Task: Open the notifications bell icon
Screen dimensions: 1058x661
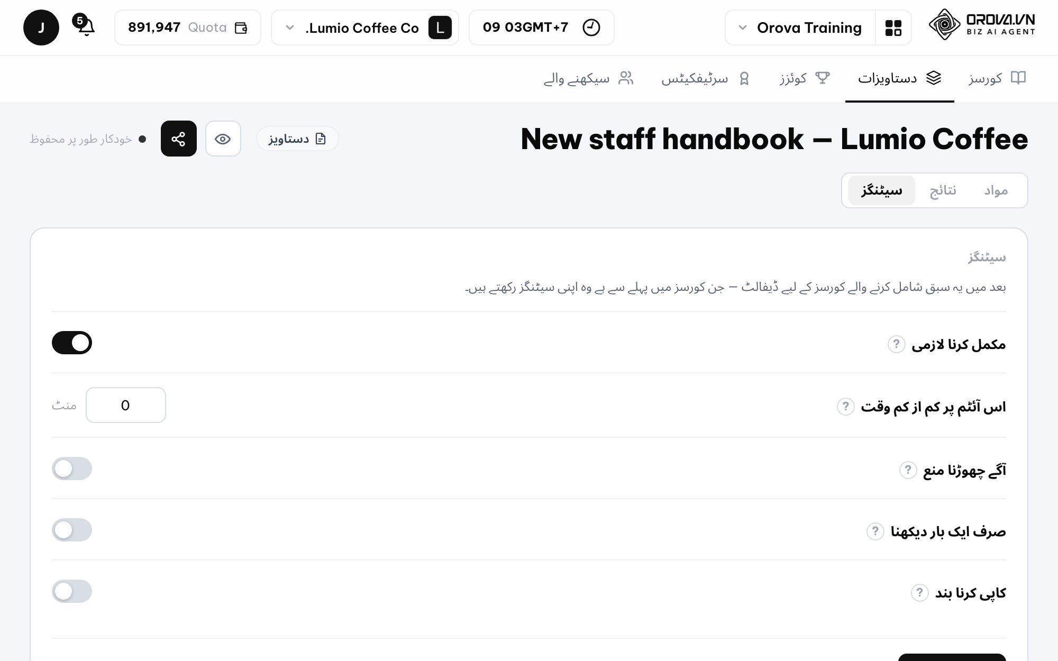Action: pos(85,26)
